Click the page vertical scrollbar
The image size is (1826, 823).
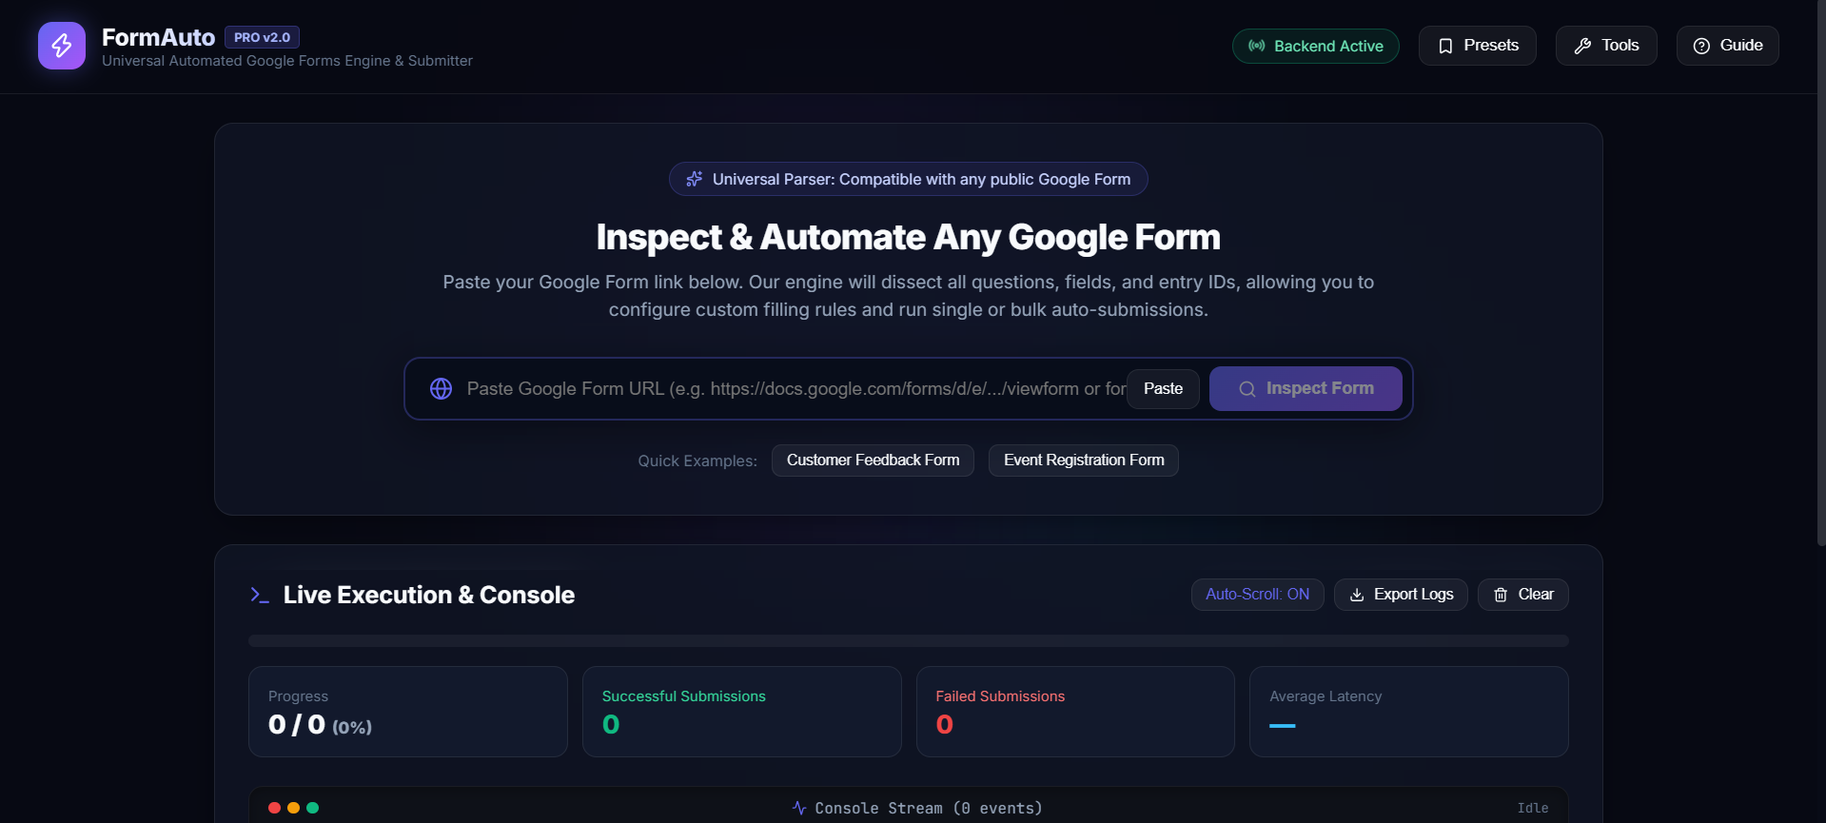point(1821,271)
